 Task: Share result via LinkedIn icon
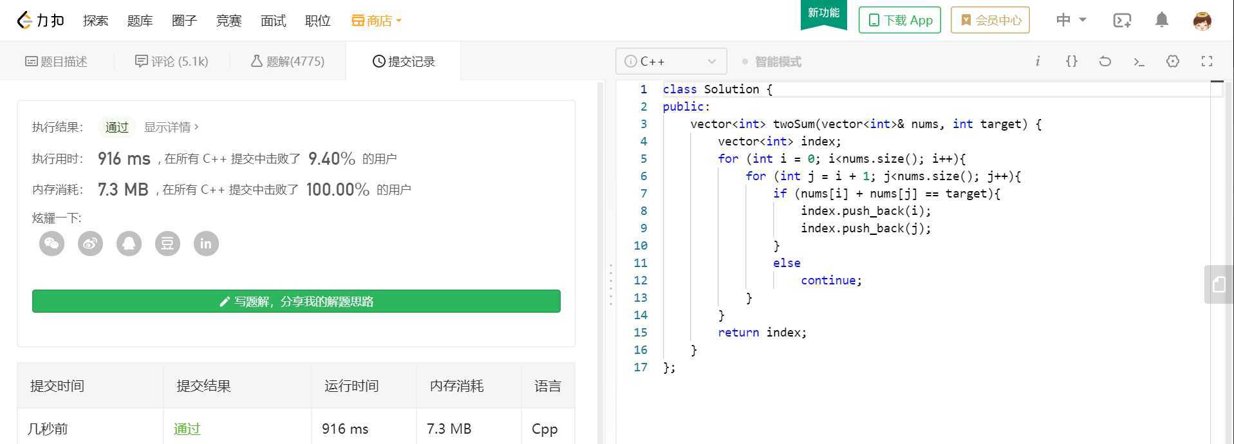click(x=206, y=244)
